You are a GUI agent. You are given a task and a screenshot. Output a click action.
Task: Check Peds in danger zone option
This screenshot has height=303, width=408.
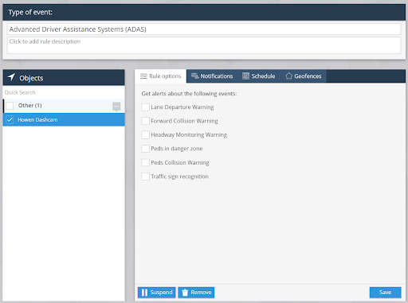coord(145,149)
